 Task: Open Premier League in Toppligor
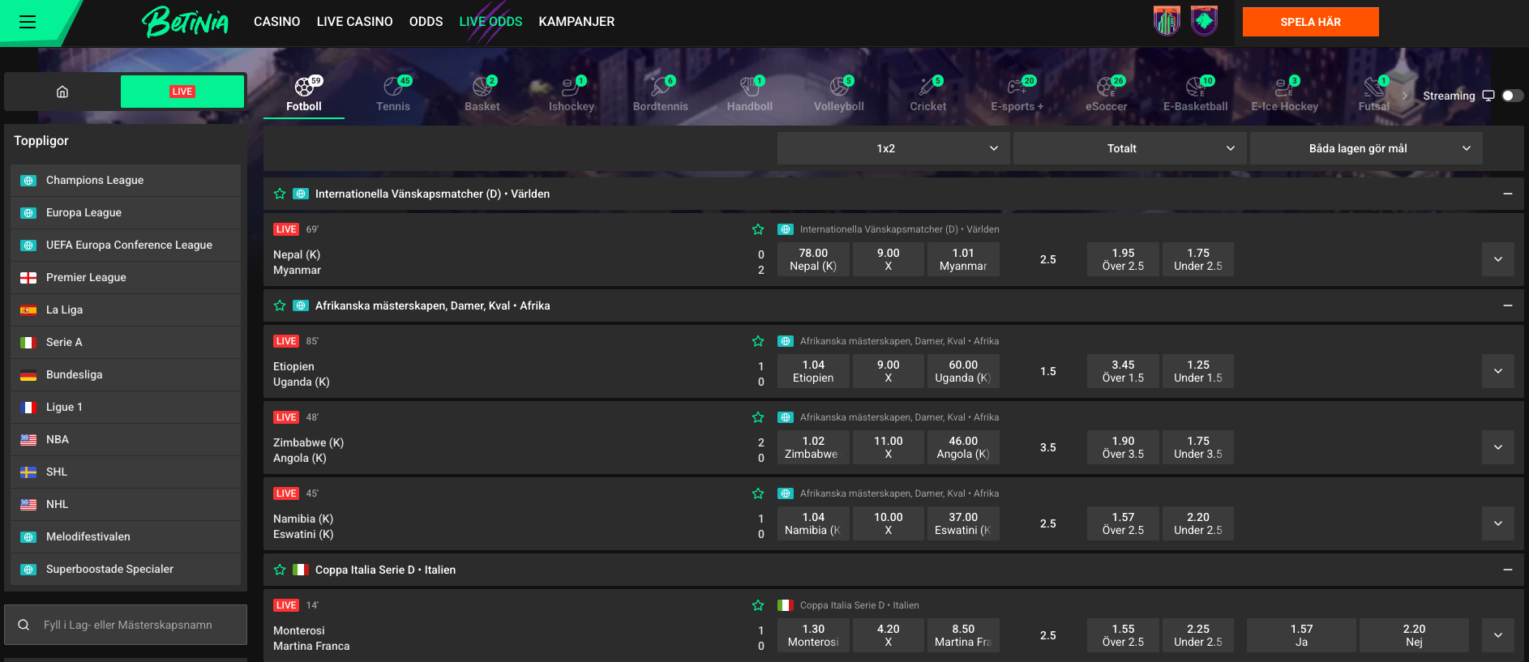click(126, 277)
